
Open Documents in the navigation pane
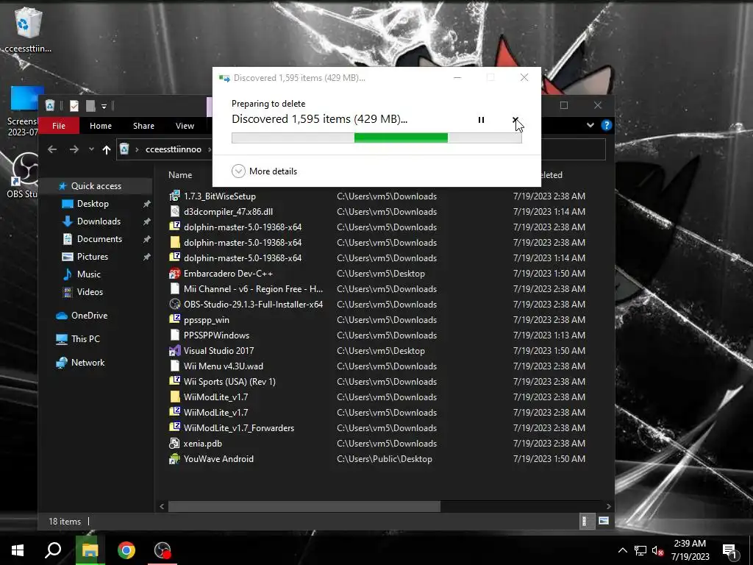coord(99,239)
